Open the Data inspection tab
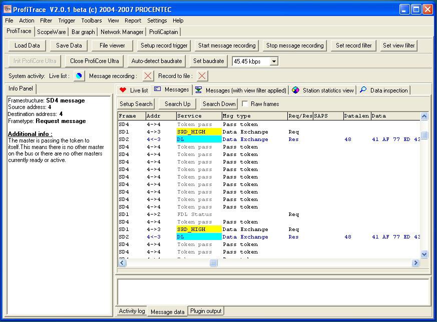The height and width of the screenshot is (322, 437). [x=384, y=90]
